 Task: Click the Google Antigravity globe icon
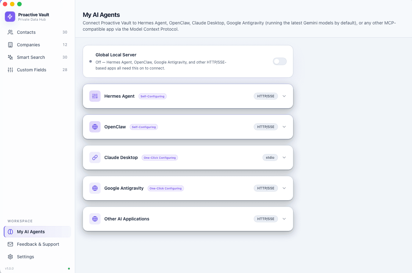pos(95,188)
